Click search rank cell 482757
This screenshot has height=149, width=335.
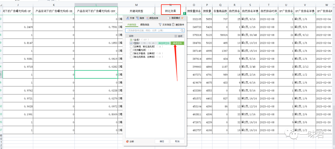tap(194, 130)
